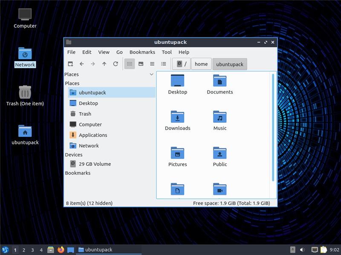The width and height of the screenshot is (341, 255).
Task: Launch file manager from panel quicklaunch
Action: coord(51,250)
